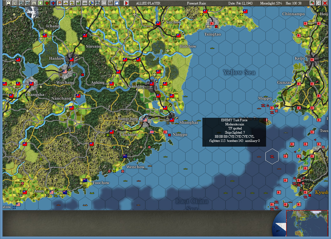The width and height of the screenshot is (331, 239).
Task: Open the intelligence information screen
Action: [35, 3]
